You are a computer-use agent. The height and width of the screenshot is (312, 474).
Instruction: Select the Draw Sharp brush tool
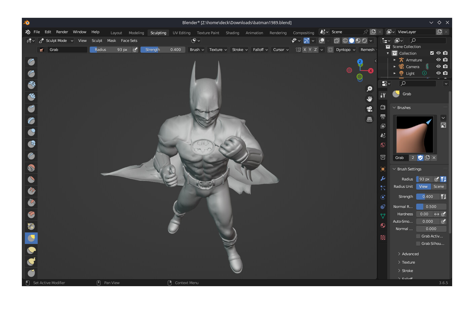31,74
